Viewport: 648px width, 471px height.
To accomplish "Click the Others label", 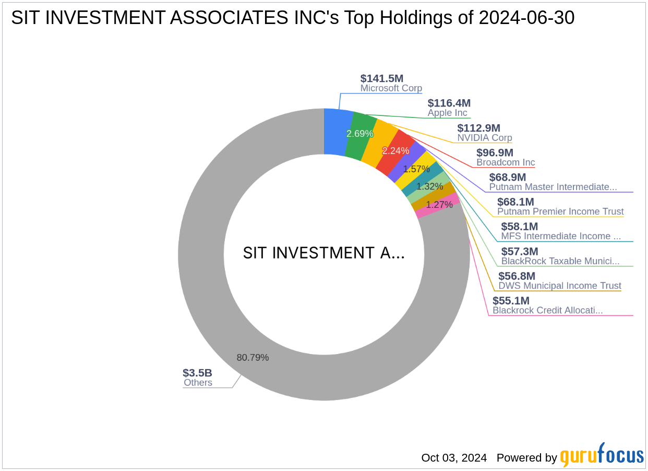I will click(198, 383).
